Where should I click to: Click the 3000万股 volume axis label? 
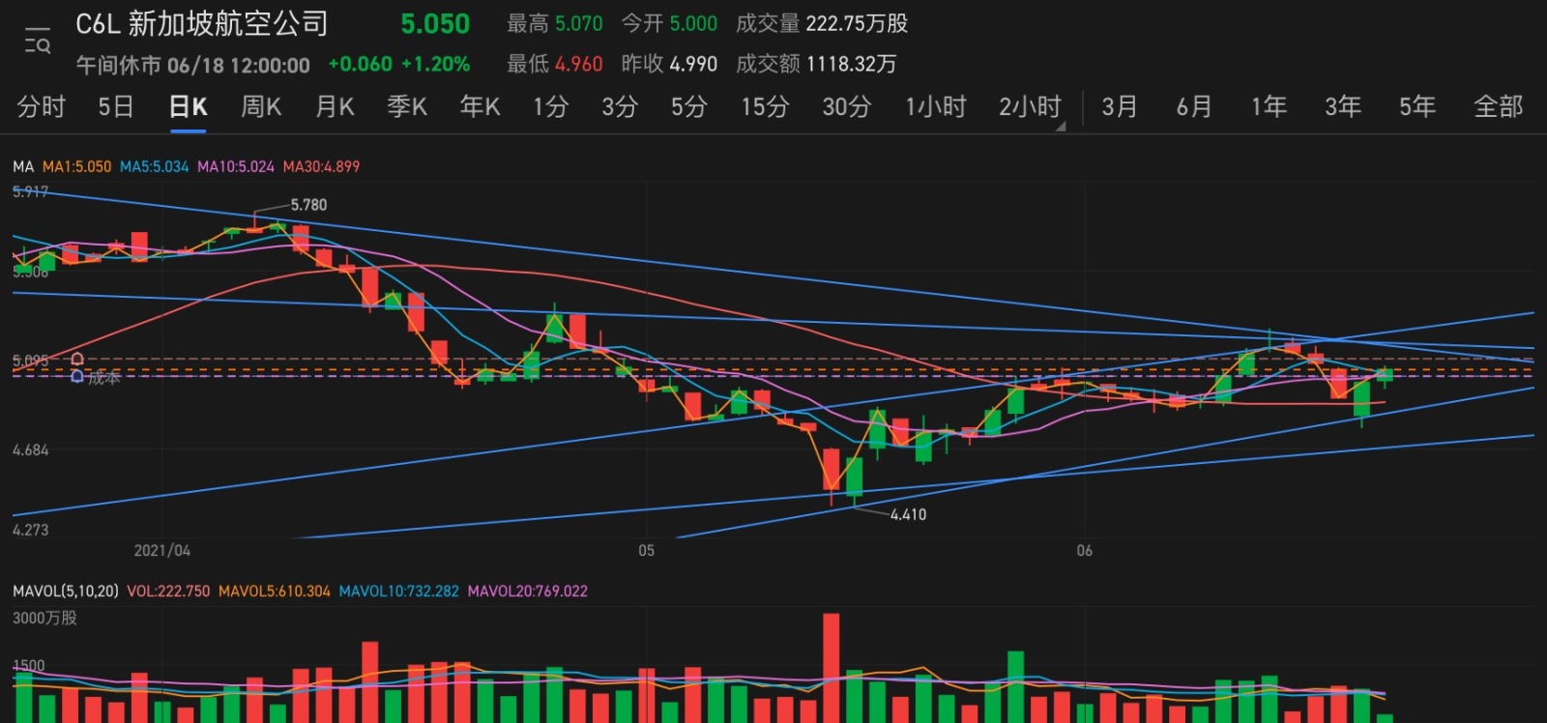[x=44, y=618]
